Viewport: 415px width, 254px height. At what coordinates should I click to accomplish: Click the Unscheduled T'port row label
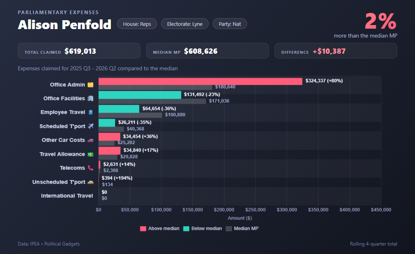(x=59, y=182)
